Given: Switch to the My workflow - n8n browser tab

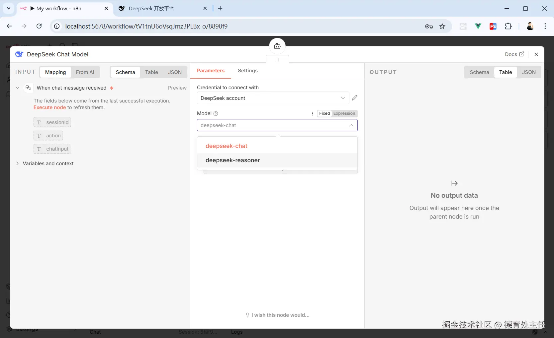Looking at the screenshot, I should (64, 9).
